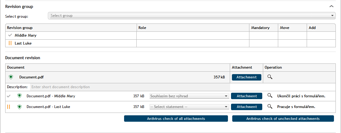
Task: Click grey checkmark in Middle Mary document row
Action: (x=9, y=96)
